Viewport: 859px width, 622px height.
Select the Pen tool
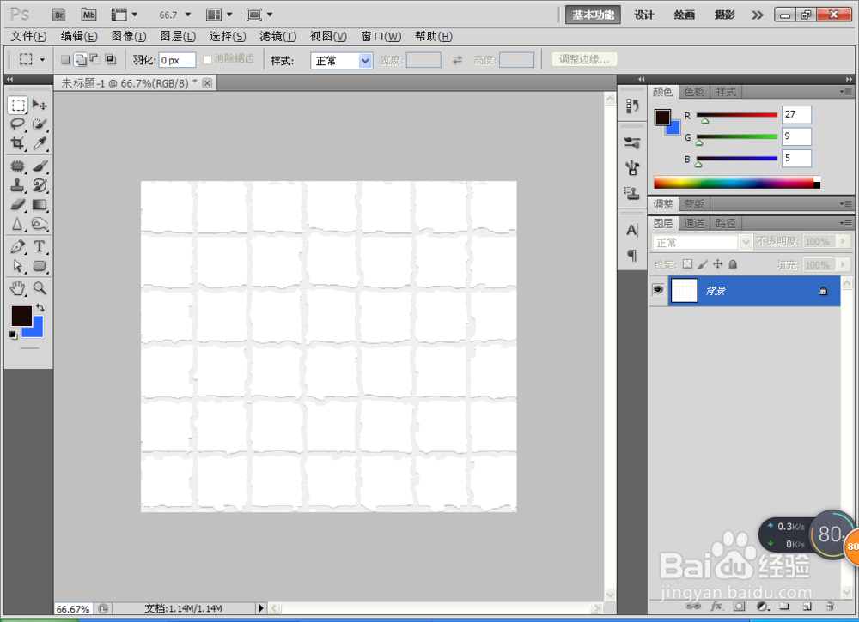[18, 247]
